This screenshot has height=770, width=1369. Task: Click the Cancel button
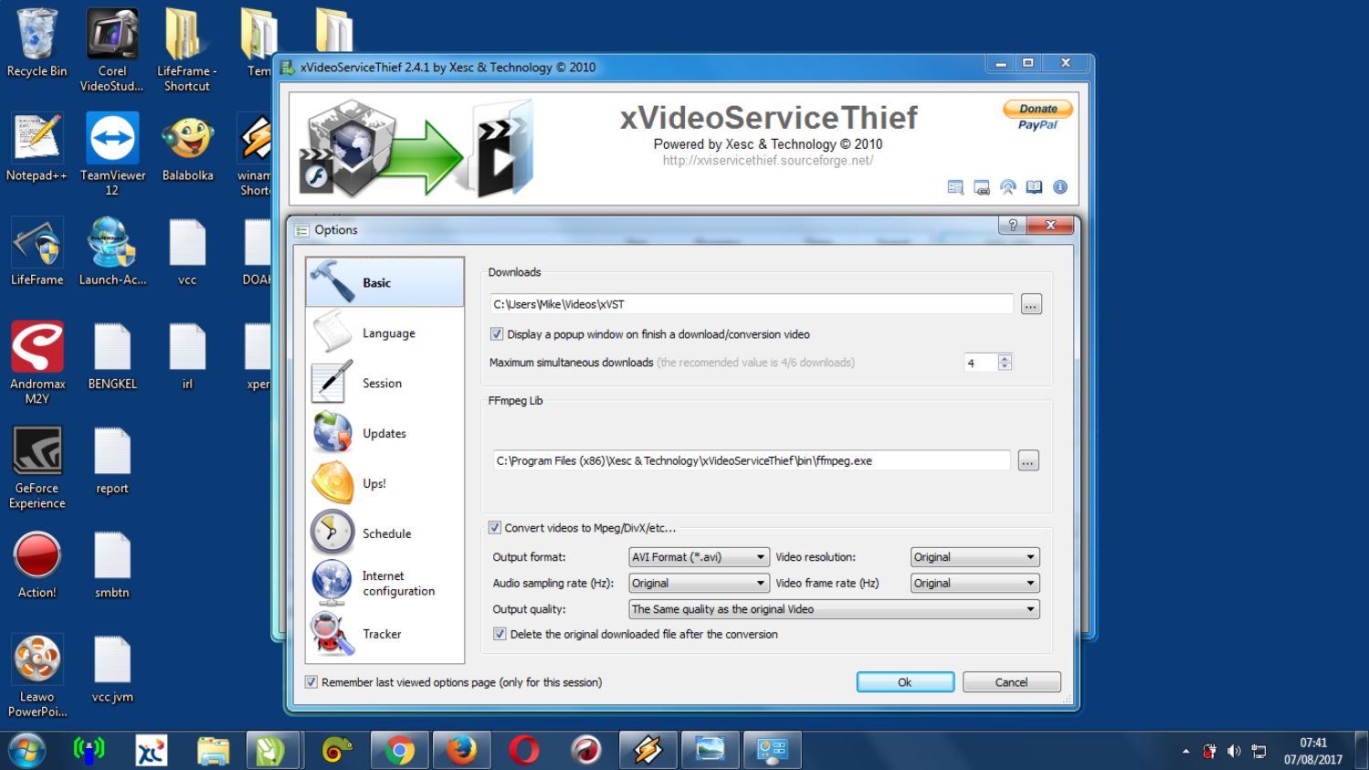pos(1011,682)
